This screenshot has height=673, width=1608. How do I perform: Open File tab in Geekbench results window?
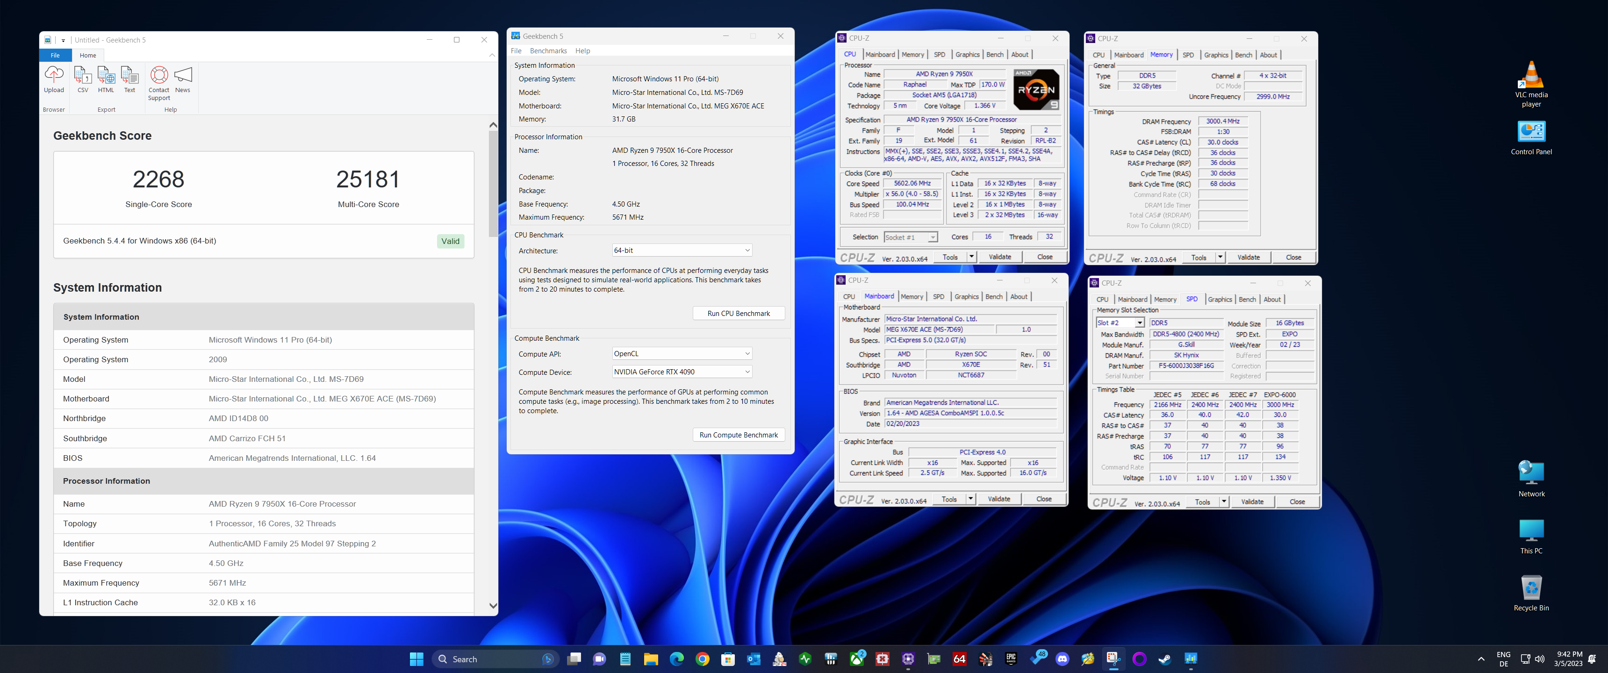(x=55, y=56)
